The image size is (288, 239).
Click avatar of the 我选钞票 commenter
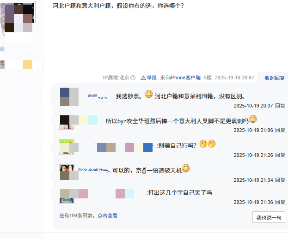tap(69, 97)
